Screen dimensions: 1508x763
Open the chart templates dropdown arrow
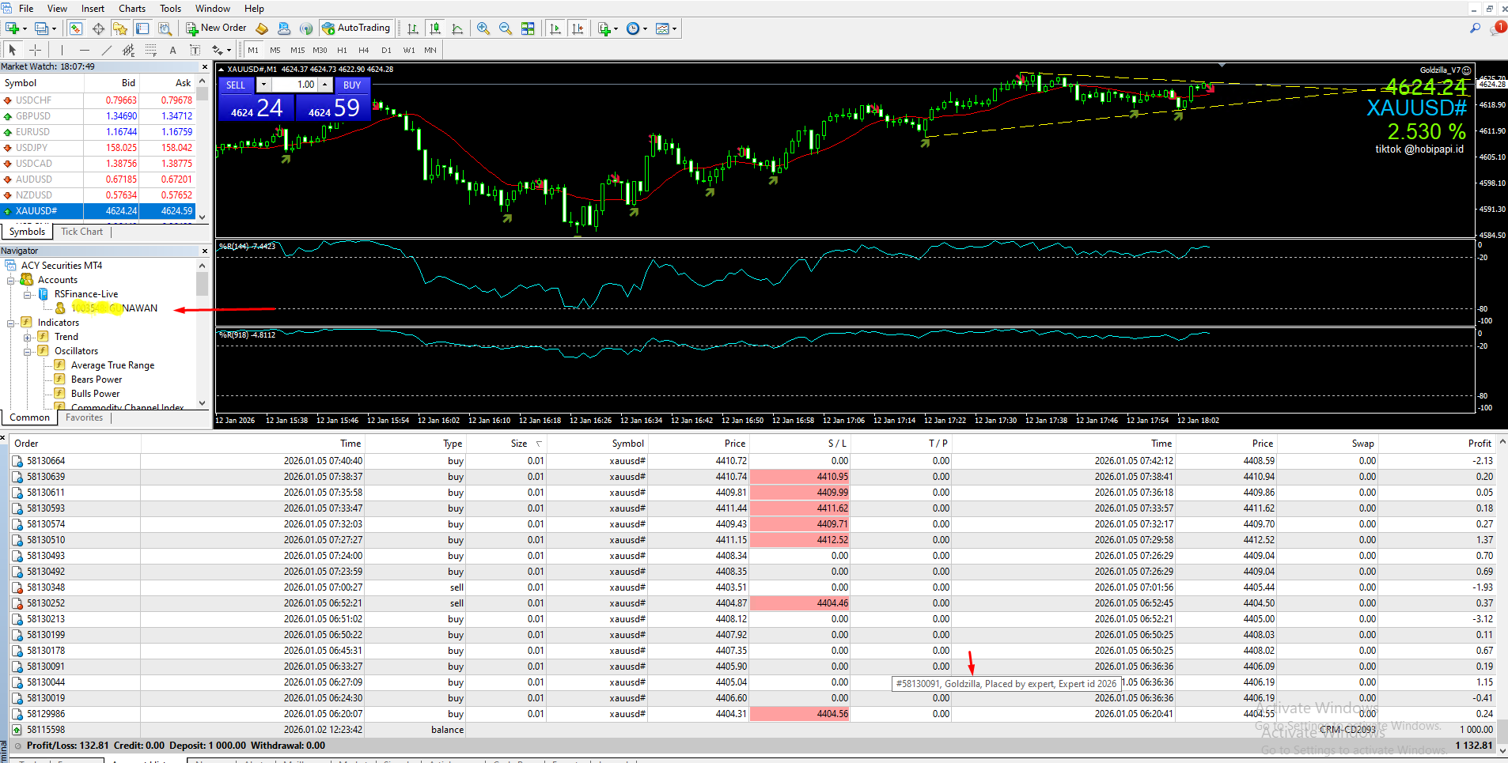tap(674, 29)
